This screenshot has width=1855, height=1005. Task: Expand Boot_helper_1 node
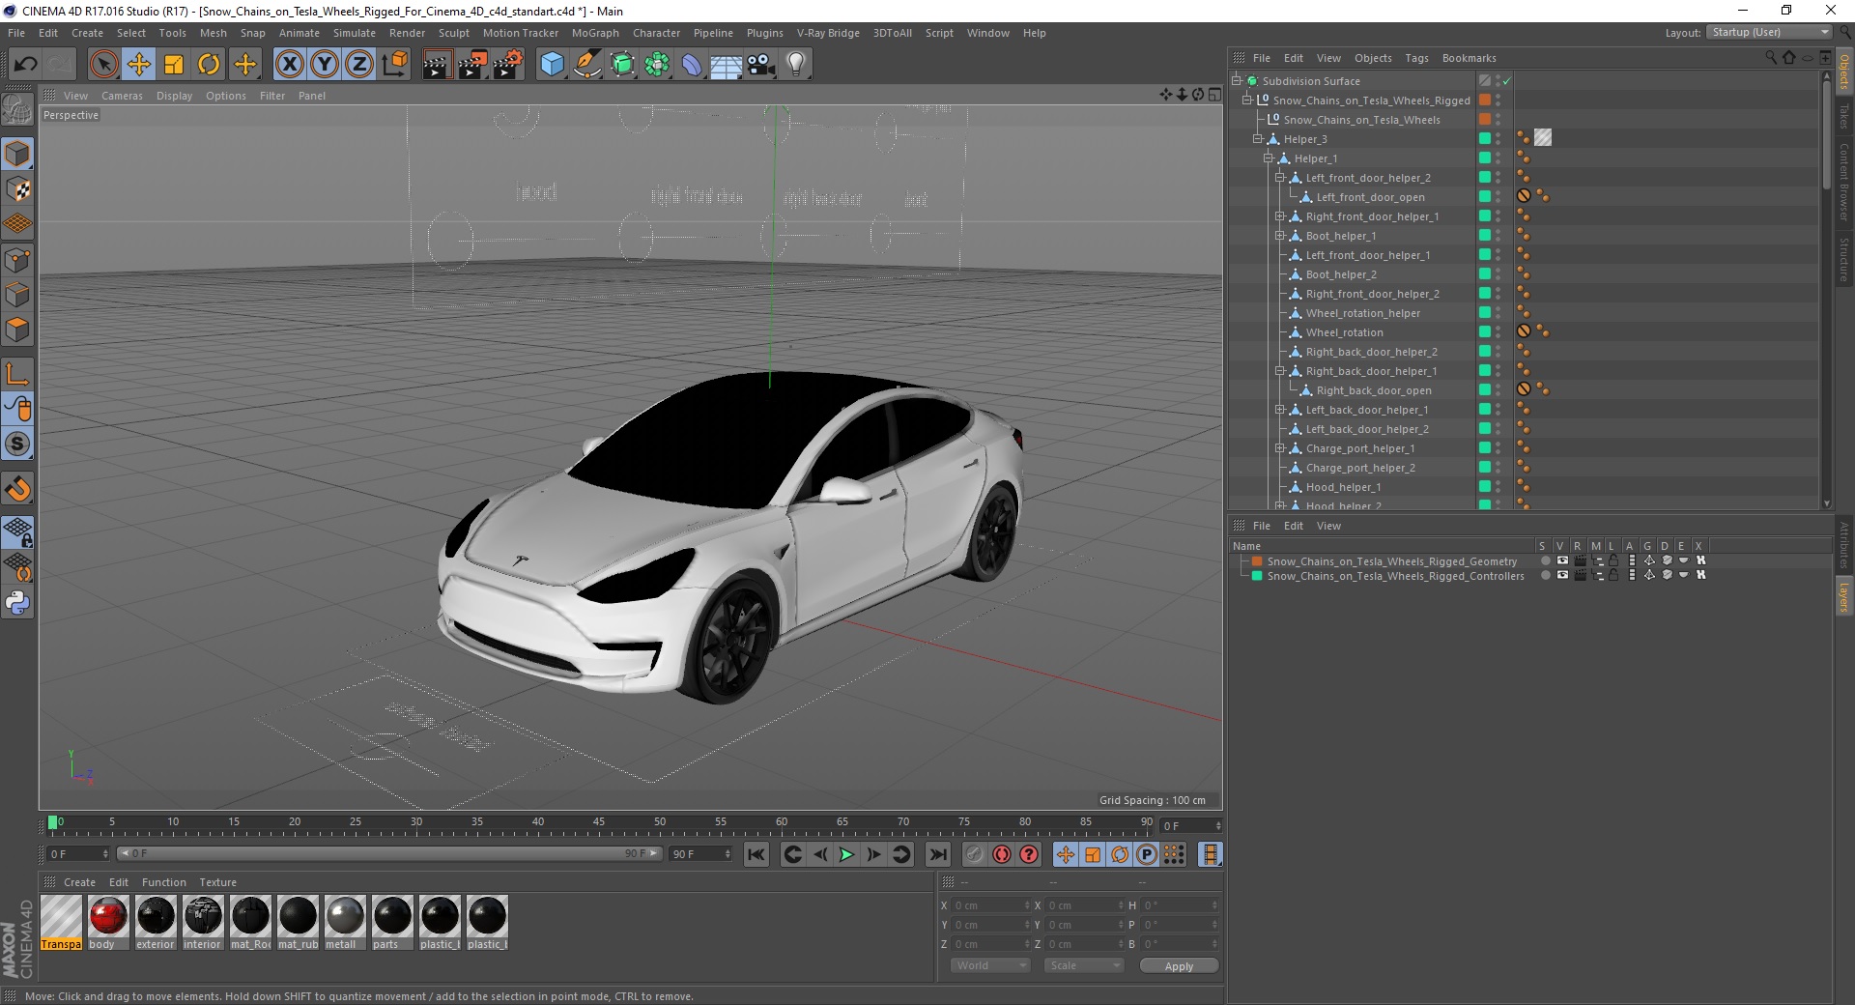pyautogui.click(x=1279, y=236)
